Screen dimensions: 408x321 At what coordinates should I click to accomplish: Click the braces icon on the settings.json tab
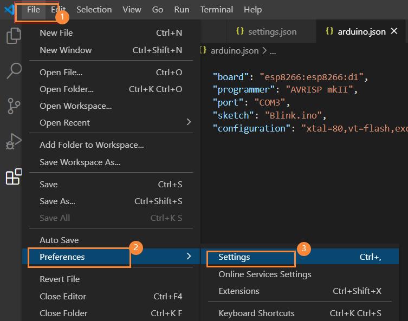pyautogui.click(x=239, y=31)
